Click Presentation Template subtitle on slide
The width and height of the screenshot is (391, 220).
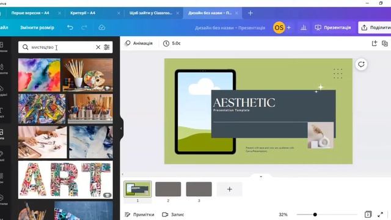(232, 110)
